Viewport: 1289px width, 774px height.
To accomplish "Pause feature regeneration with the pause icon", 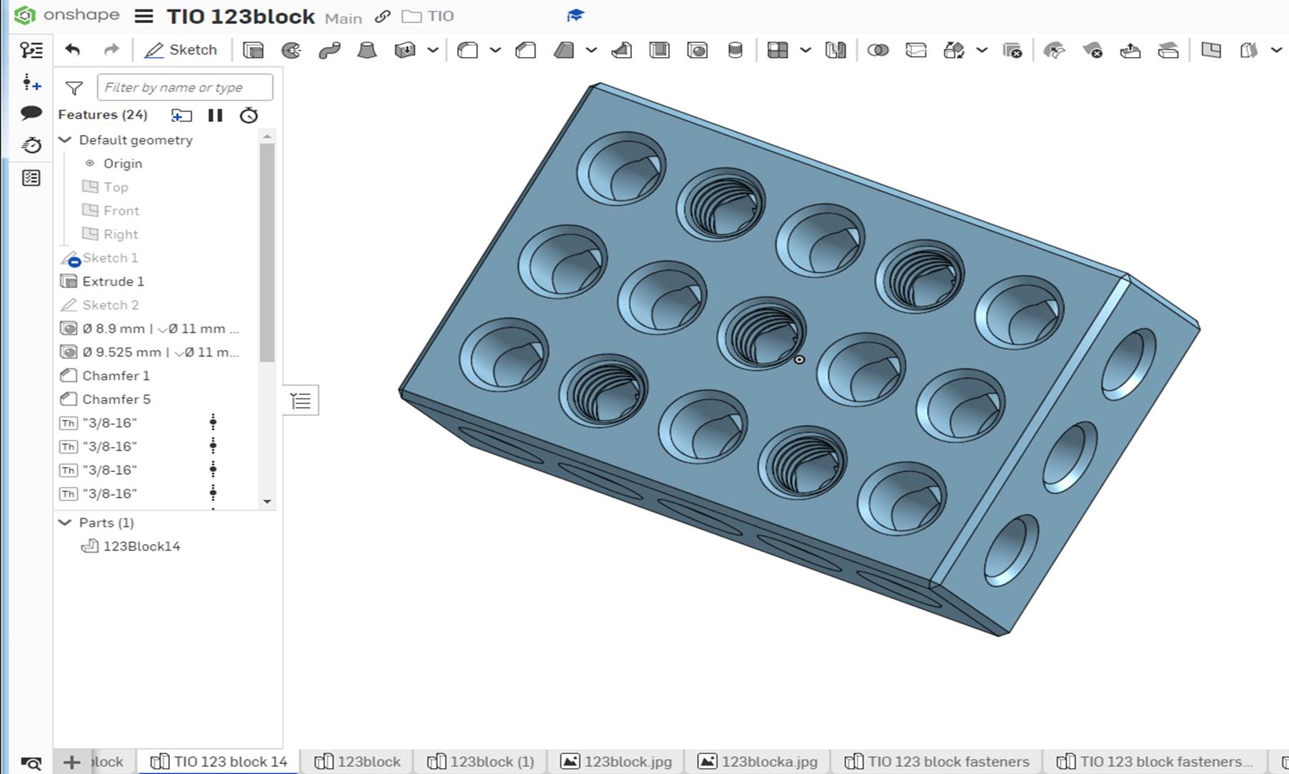I will pyautogui.click(x=215, y=115).
